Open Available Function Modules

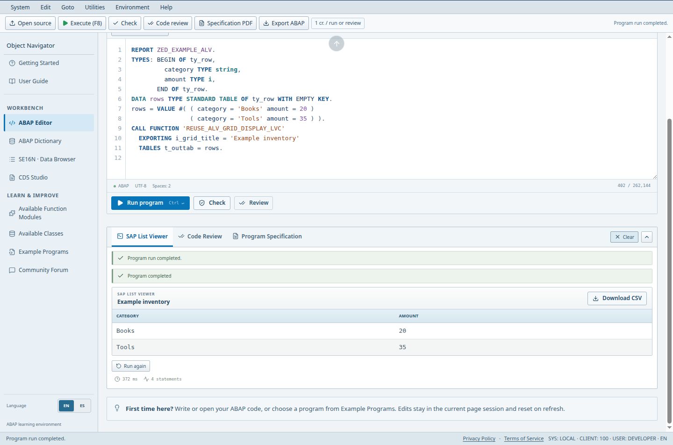coord(49,213)
